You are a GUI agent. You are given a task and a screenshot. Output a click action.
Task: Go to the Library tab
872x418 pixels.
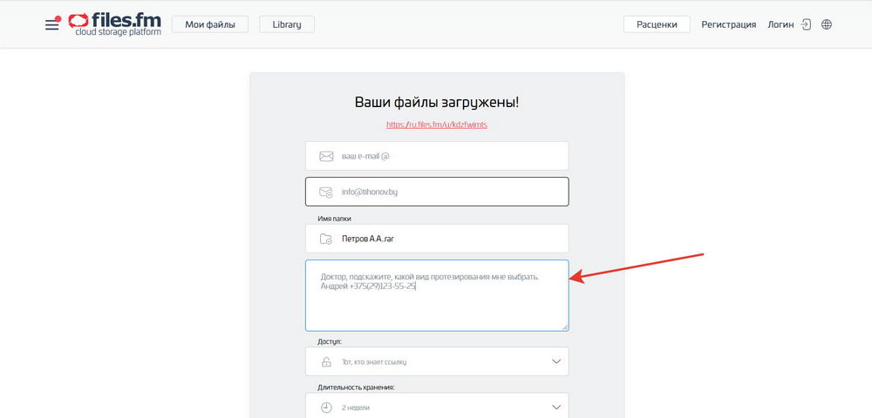click(287, 24)
